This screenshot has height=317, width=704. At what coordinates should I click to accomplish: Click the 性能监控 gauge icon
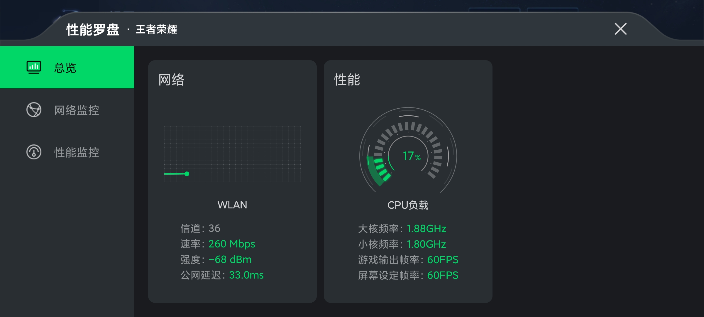(34, 152)
